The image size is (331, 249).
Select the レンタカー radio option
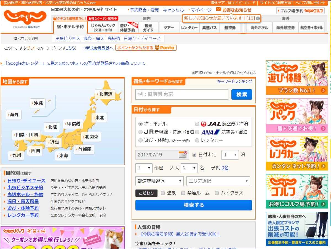[197, 140]
